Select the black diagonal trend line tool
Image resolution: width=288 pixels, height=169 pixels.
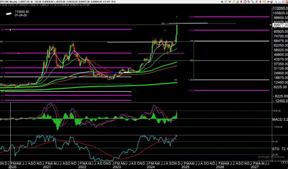point(253,2)
